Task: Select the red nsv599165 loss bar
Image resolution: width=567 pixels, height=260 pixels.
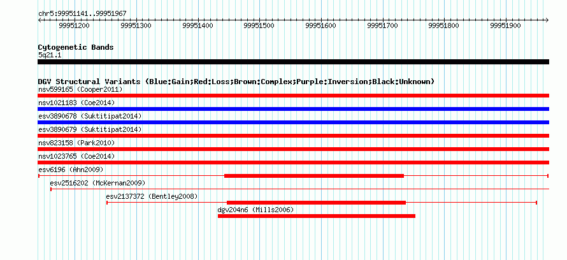Action: click(293, 96)
